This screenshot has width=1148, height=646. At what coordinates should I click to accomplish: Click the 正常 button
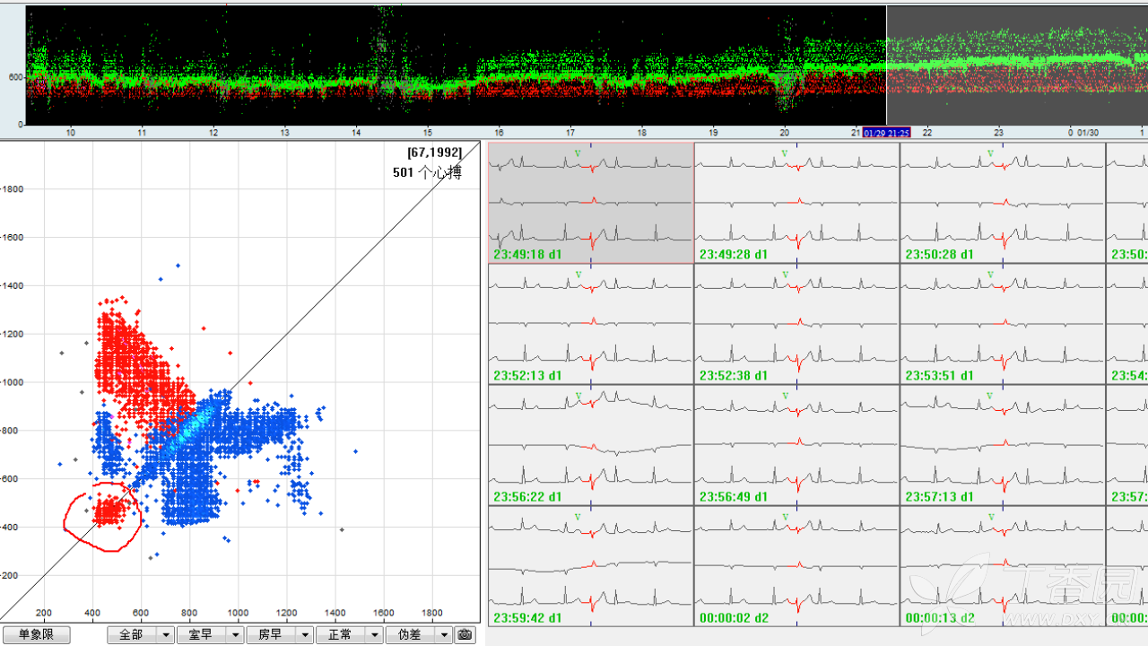[340, 634]
